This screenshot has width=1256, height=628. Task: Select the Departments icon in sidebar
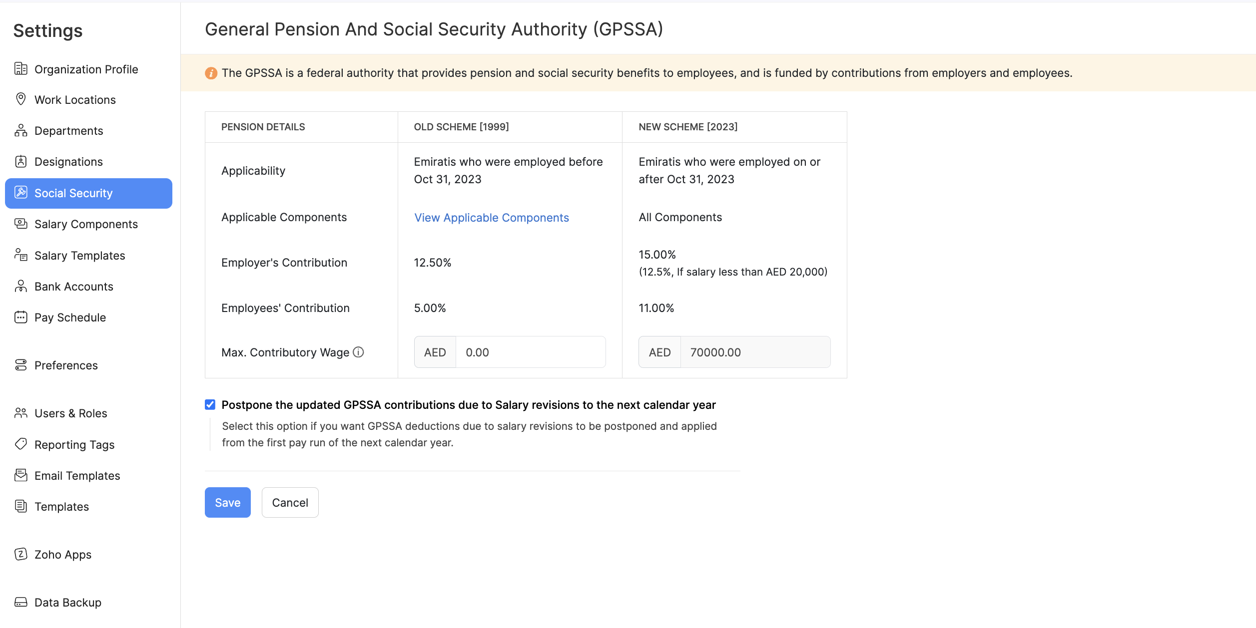(21, 130)
